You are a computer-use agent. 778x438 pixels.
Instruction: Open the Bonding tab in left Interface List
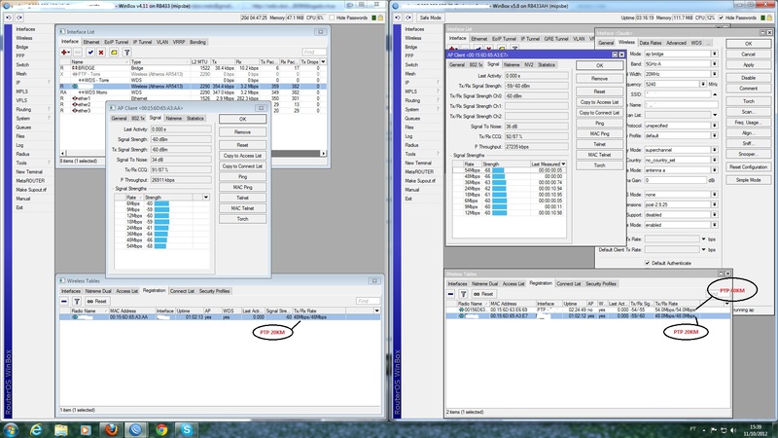[x=197, y=42]
